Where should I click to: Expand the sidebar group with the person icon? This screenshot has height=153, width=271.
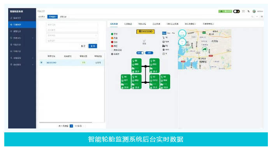click(x=22, y=58)
